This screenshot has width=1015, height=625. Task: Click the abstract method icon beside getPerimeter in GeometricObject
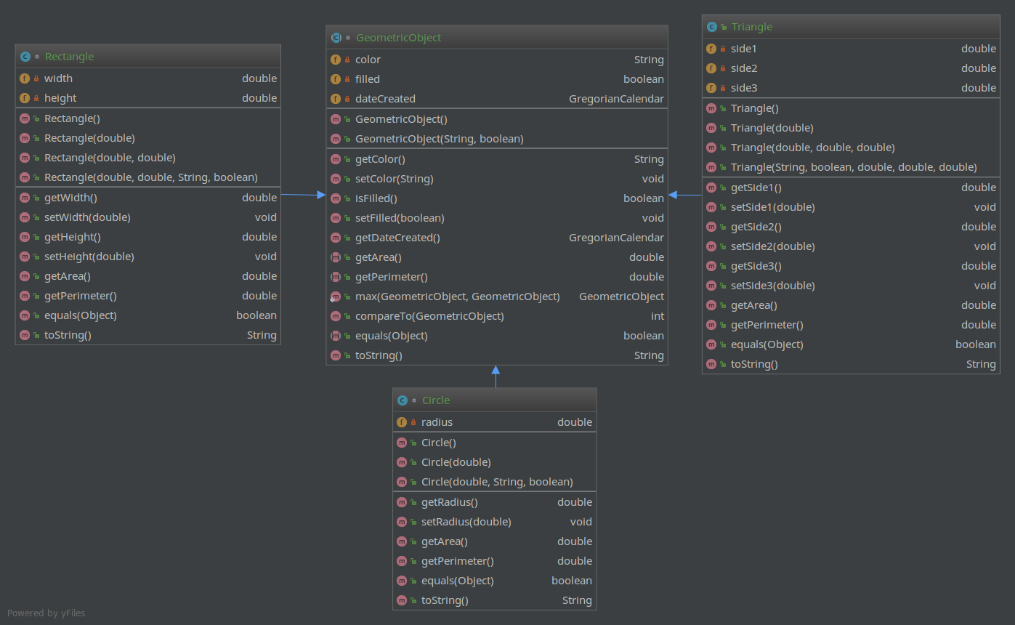[337, 276]
